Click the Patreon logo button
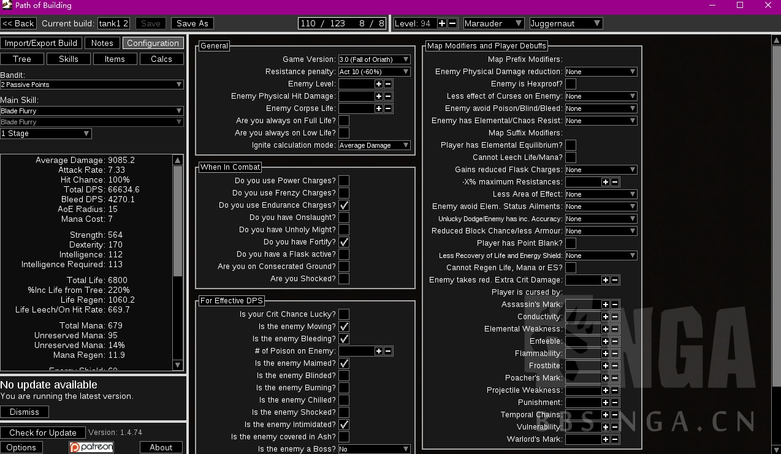781x454 pixels. click(x=91, y=447)
